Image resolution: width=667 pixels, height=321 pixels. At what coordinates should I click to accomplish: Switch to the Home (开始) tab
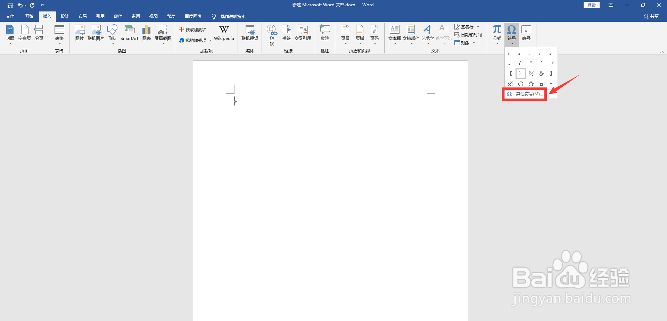click(30, 16)
